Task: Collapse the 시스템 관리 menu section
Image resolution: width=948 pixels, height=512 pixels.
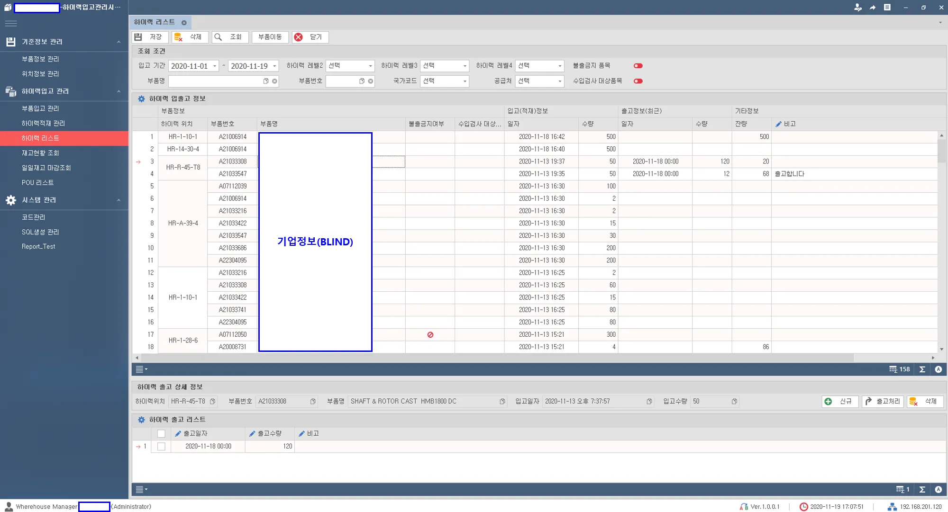Action: 118,200
